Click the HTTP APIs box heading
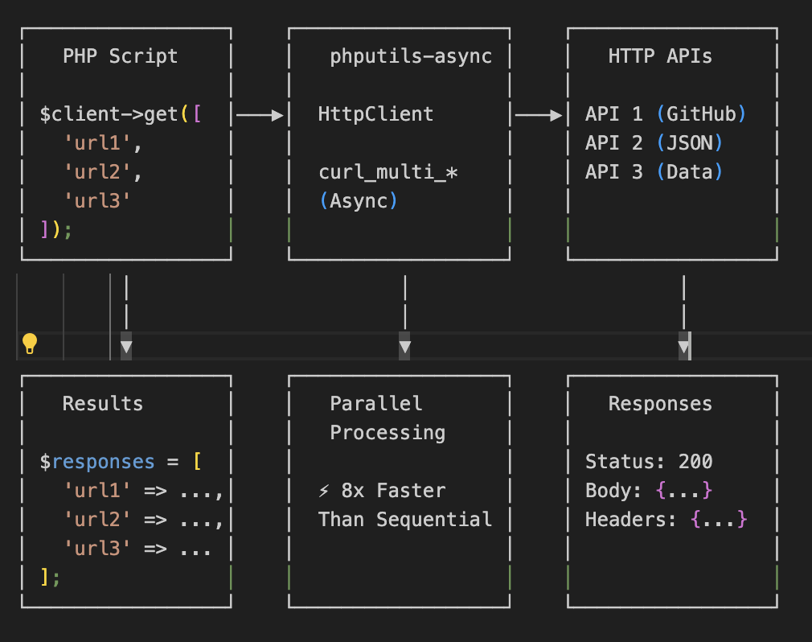Image resolution: width=812 pixels, height=642 pixels. [x=659, y=56]
